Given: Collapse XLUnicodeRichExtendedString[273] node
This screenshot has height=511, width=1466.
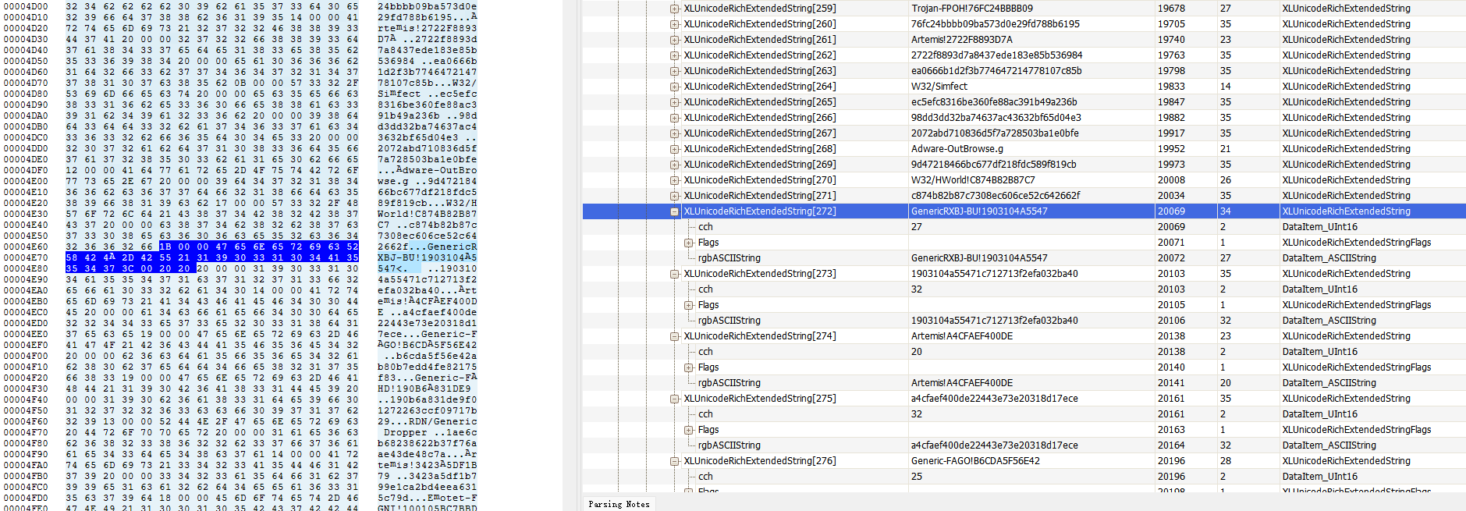Looking at the screenshot, I should point(674,274).
